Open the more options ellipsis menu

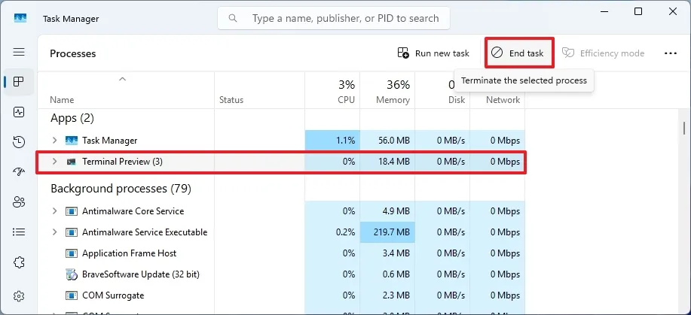coord(671,53)
